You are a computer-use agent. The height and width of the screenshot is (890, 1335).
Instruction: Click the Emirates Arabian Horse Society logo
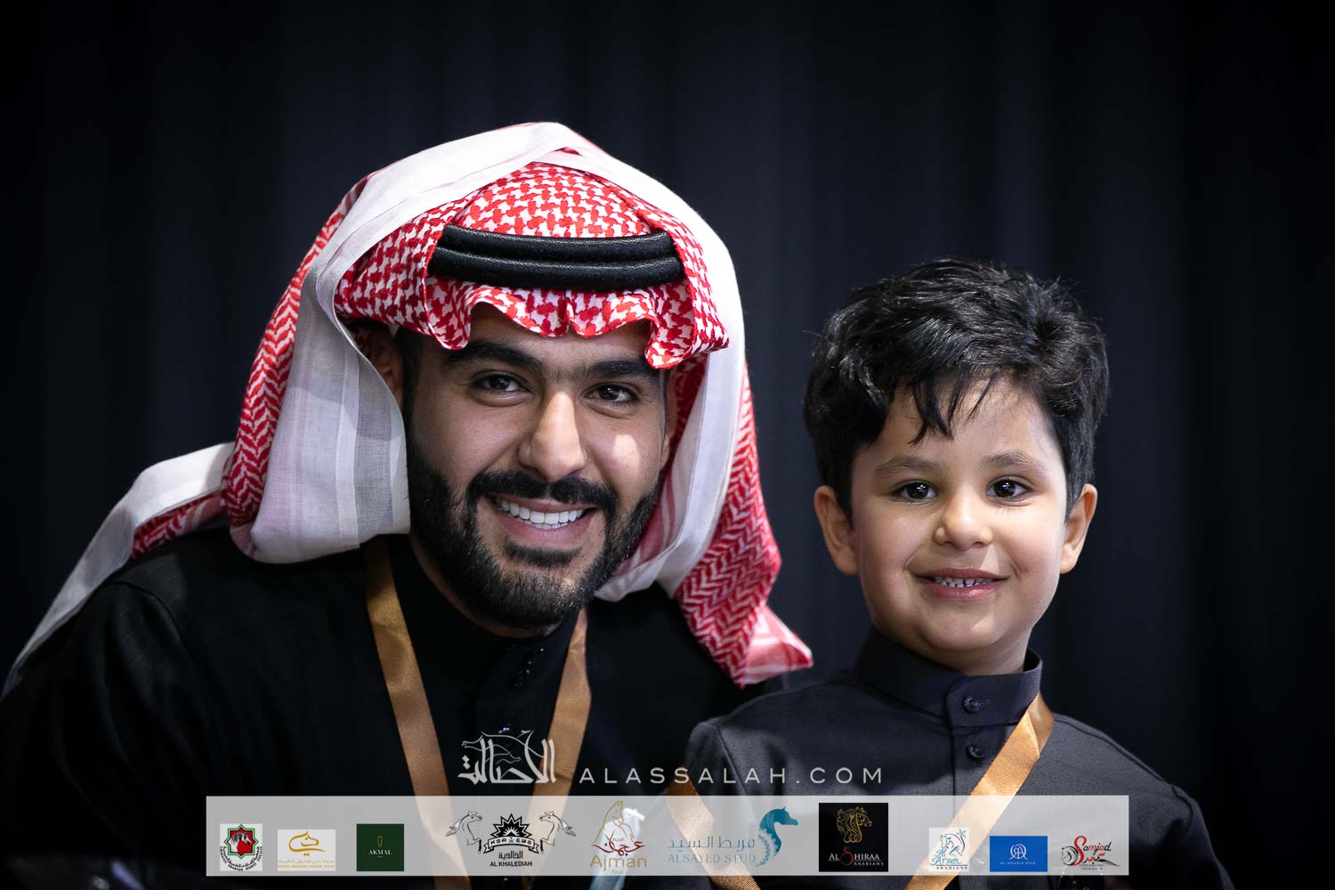[240, 846]
